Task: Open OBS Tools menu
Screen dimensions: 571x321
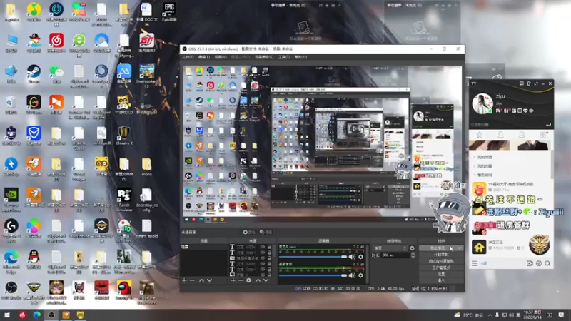Action: 284,57
